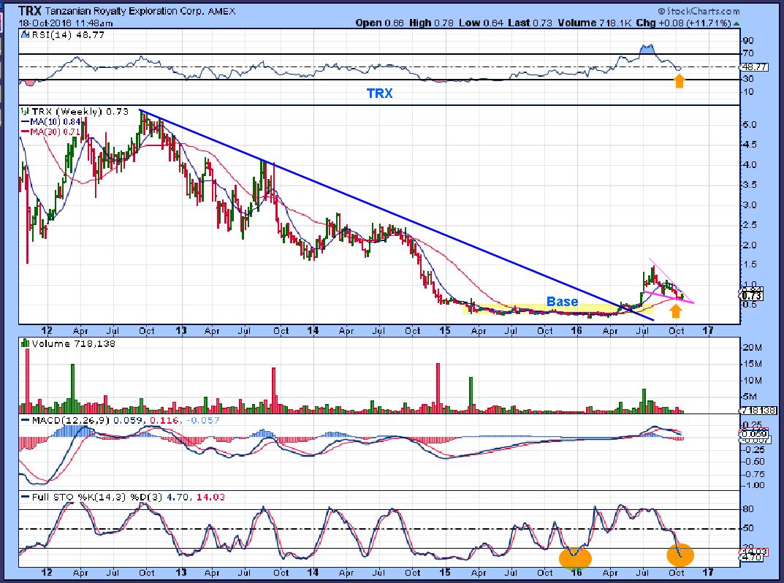Click the 0.73 last price tag on the axis

tap(752, 296)
